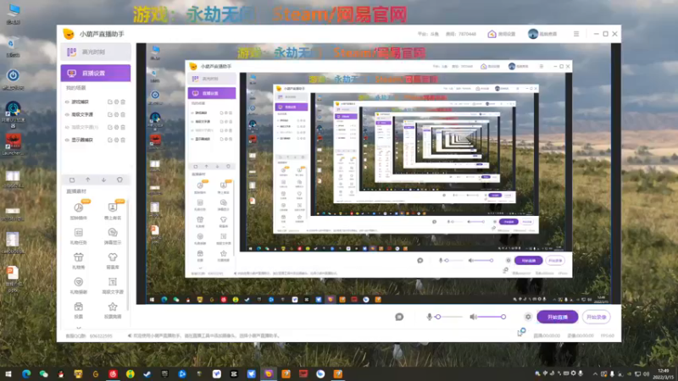Click the live preview canvas
Image resolution: width=678 pixels, height=381 pixels.
tap(378, 174)
